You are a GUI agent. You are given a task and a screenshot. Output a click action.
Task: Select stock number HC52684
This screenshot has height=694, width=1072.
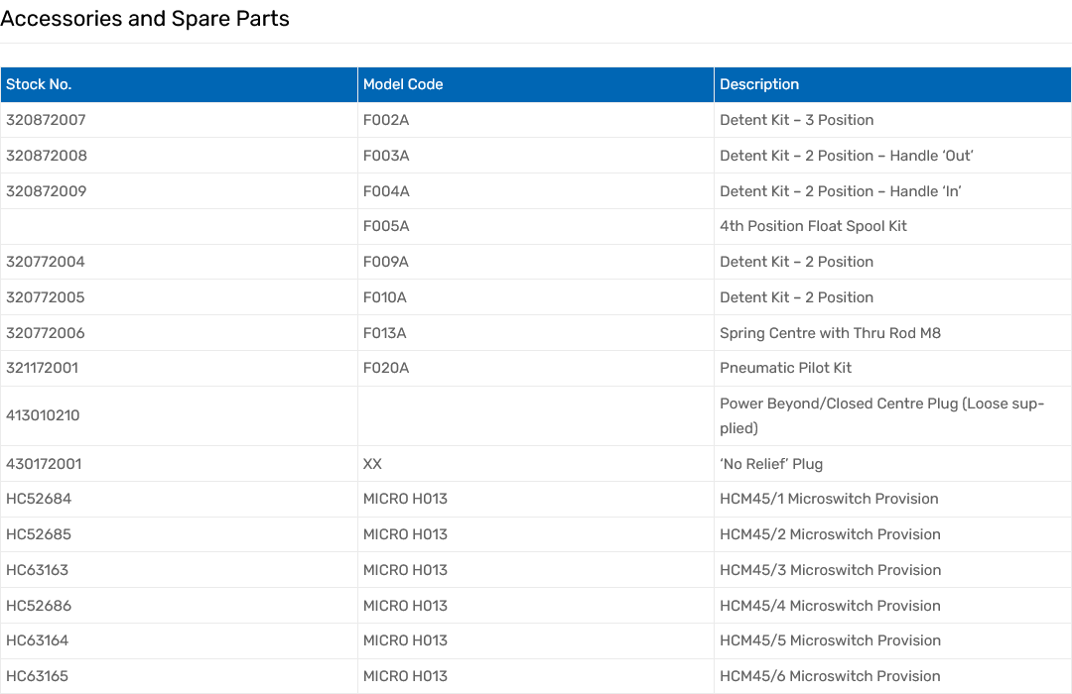39,499
